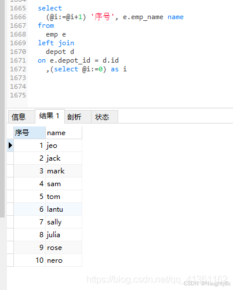Open the 状态 tab

click(104, 117)
